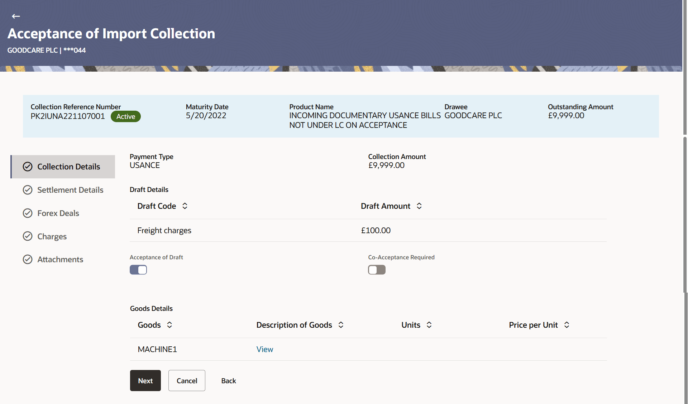Click the Cancel button
The height and width of the screenshot is (404, 688).
[x=187, y=380]
